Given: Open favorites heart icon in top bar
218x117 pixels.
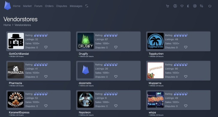Looking at the screenshot, I should (182, 6).
